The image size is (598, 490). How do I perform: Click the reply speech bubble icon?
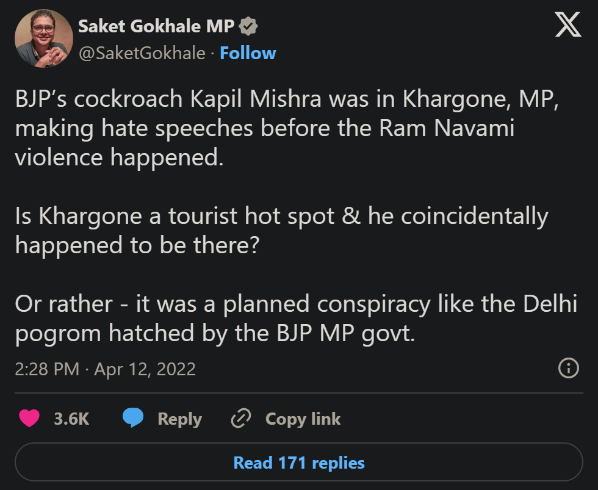tap(132, 419)
